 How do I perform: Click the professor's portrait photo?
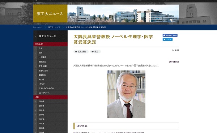click(126, 94)
